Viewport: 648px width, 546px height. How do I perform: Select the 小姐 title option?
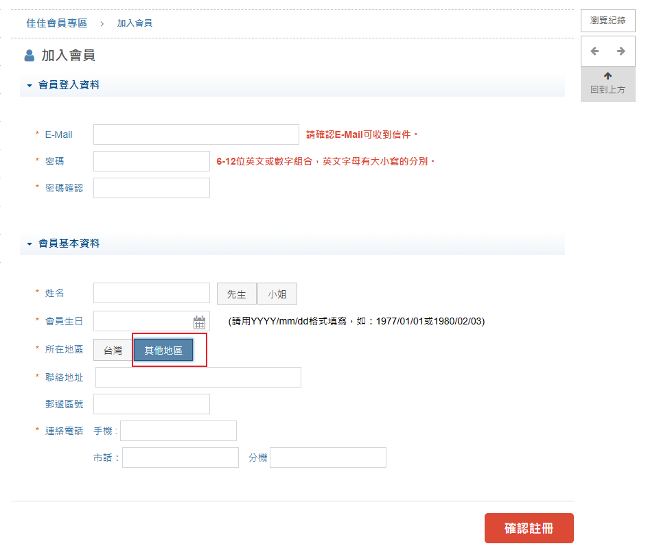click(x=277, y=293)
